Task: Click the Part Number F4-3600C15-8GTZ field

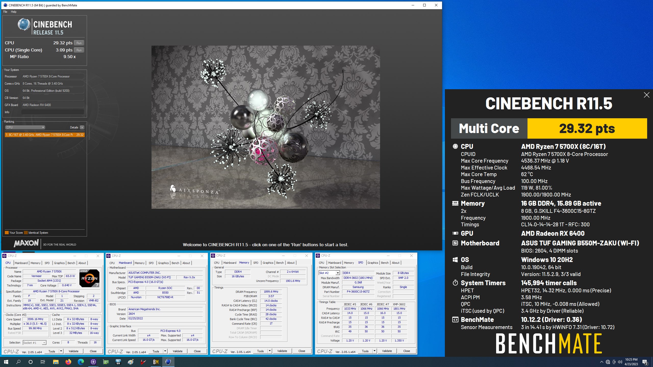Action: pos(358,292)
